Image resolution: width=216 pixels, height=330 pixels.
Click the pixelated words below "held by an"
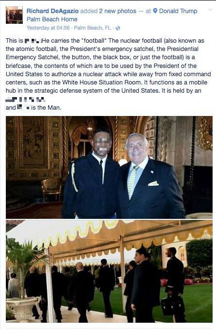pos(25,99)
